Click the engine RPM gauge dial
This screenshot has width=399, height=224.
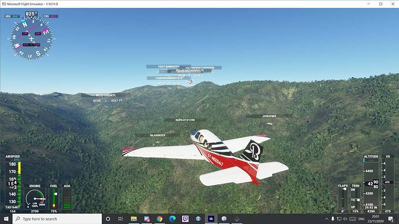point(35,199)
